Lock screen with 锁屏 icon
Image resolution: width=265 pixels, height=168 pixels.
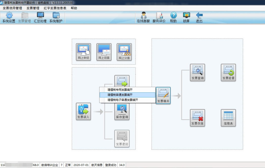[186, 17]
